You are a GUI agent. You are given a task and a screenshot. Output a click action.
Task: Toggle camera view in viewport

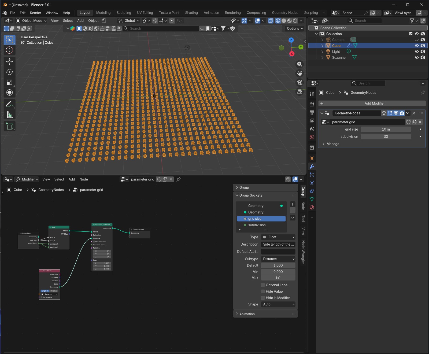300,82
